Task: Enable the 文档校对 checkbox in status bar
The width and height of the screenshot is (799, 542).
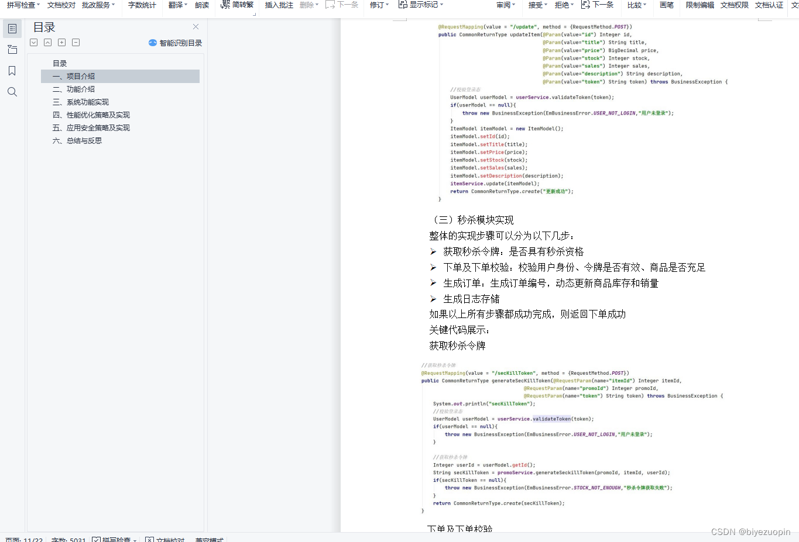Action: (x=148, y=540)
